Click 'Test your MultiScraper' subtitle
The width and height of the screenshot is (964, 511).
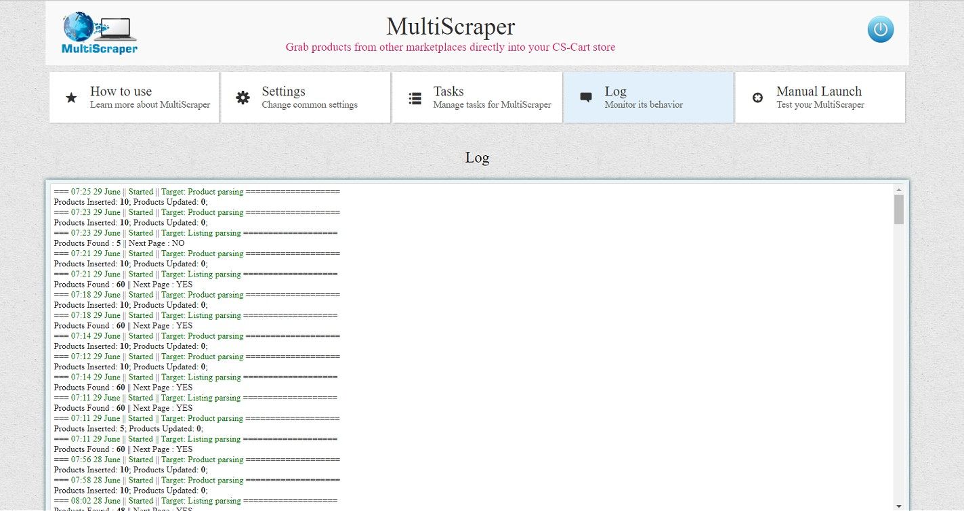tap(820, 105)
